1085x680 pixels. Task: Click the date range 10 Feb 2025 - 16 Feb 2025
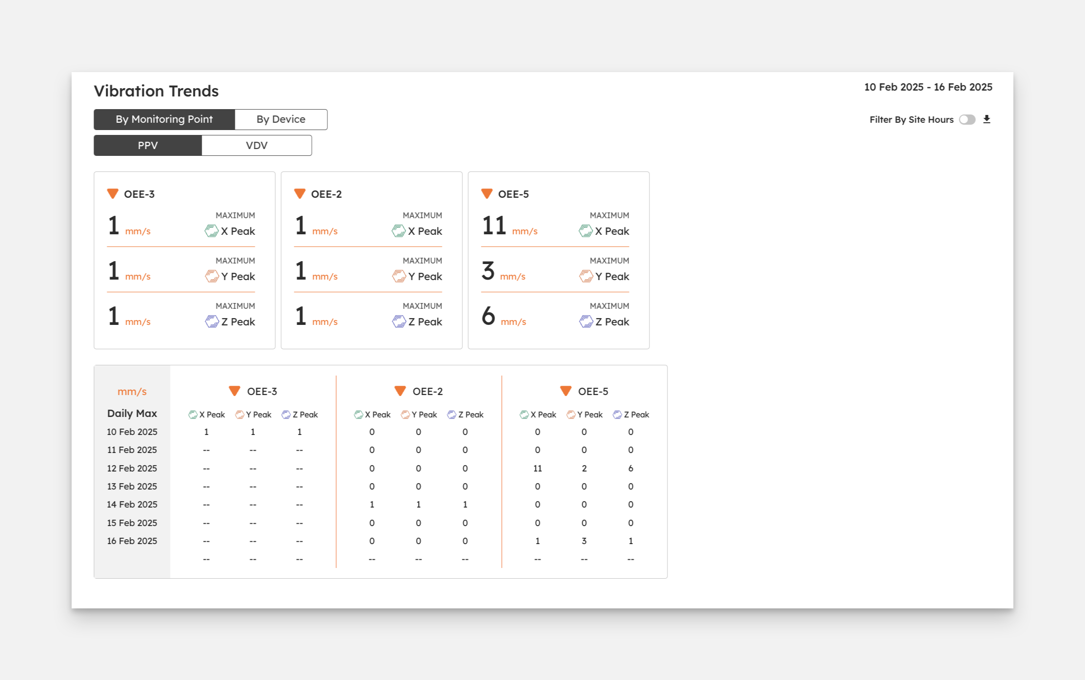tap(928, 87)
